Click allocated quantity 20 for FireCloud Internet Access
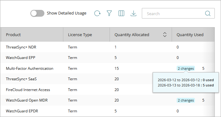This screenshot has width=221, height=117. 117,90
